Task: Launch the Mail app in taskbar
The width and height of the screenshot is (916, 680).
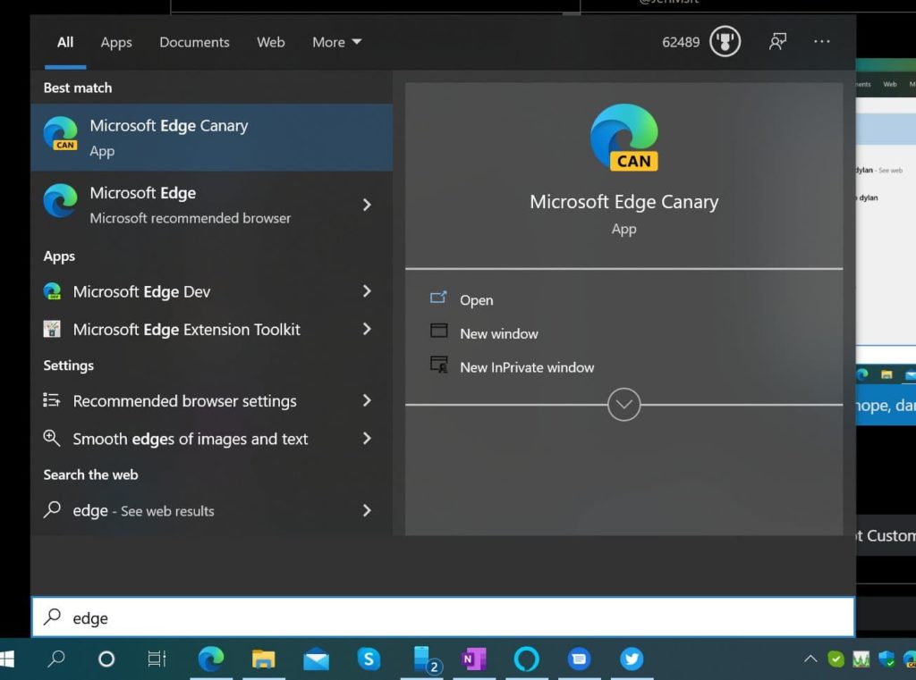Action: click(x=316, y=659)
